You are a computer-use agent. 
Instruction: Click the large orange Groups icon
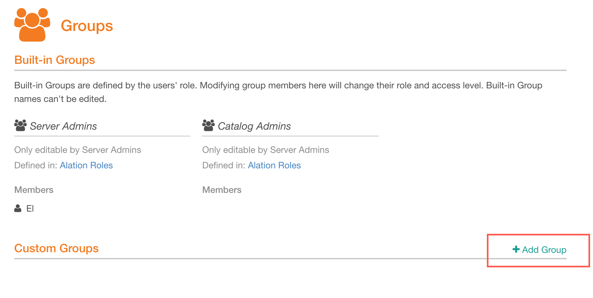(x=32, y=25)
